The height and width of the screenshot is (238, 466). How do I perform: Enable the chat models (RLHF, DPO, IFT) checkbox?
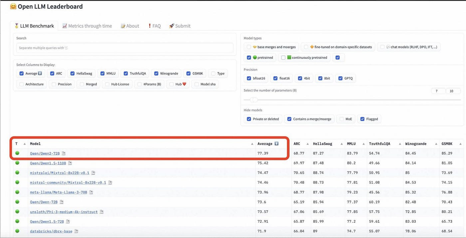click(382, 47)
